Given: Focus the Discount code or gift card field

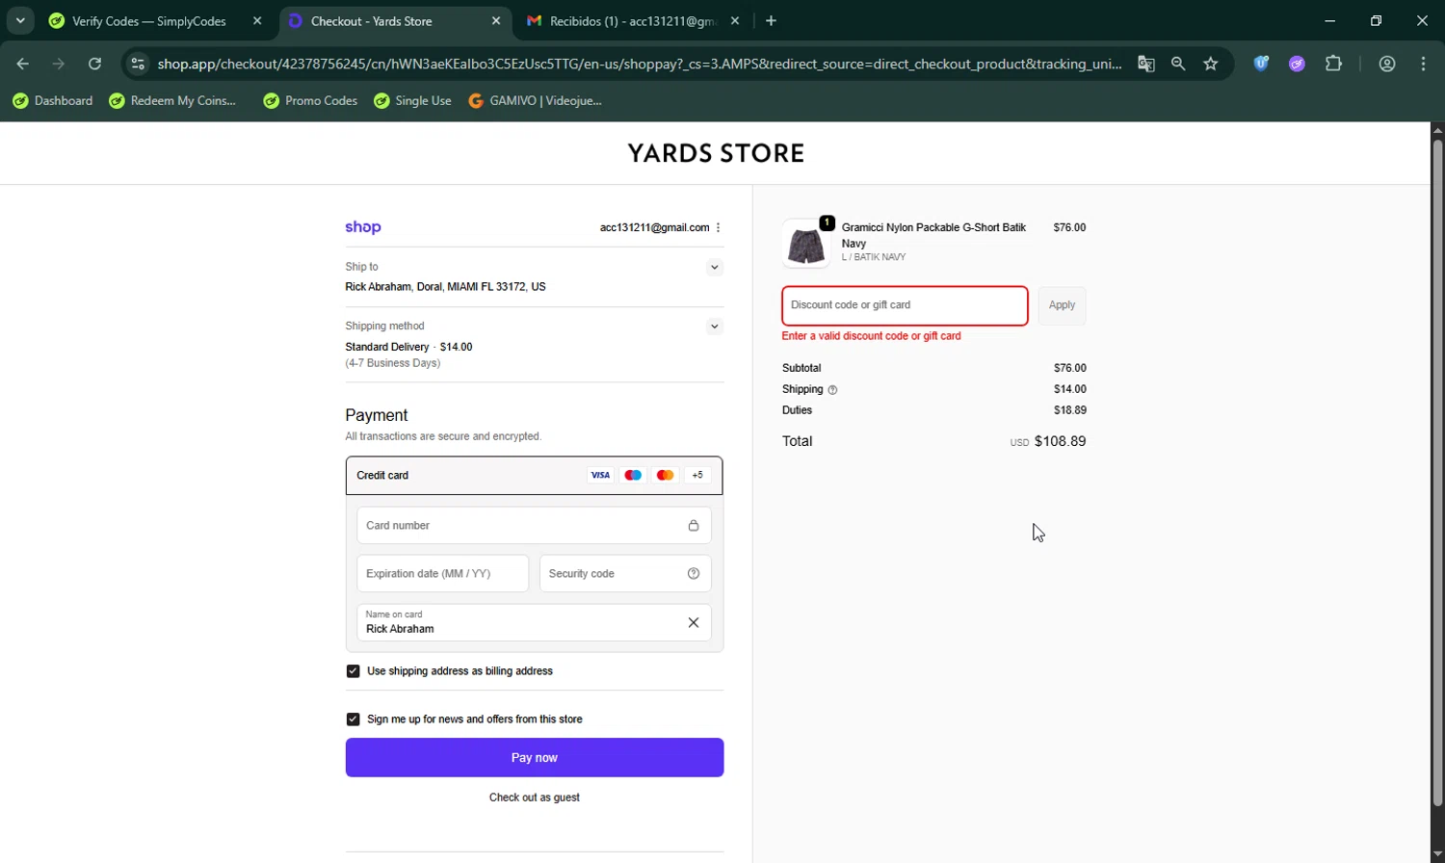Looking at the screenshot, I should [905, 305].
